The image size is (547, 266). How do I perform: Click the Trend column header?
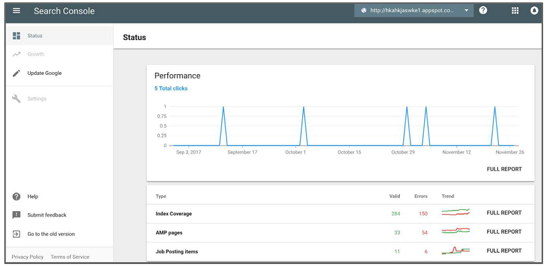tap(448, 196)
